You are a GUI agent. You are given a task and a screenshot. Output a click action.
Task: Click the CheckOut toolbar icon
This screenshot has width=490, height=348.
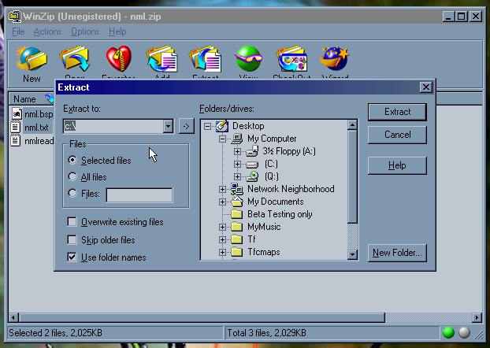291,59
